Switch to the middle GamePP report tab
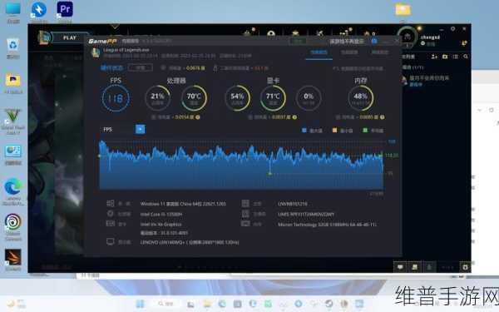The width and height of the screenshot is (499, 312). [349, 52]
